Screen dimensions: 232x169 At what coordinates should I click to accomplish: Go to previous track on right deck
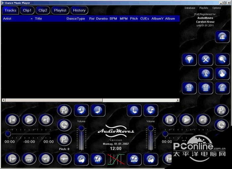click(170, 120)
